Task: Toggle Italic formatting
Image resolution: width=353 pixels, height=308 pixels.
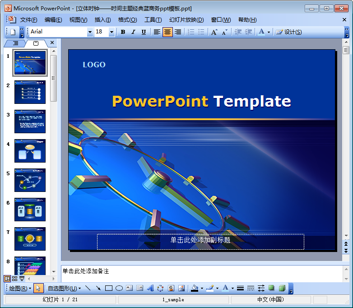Action: pyautogui.click(x=133, y=32)
